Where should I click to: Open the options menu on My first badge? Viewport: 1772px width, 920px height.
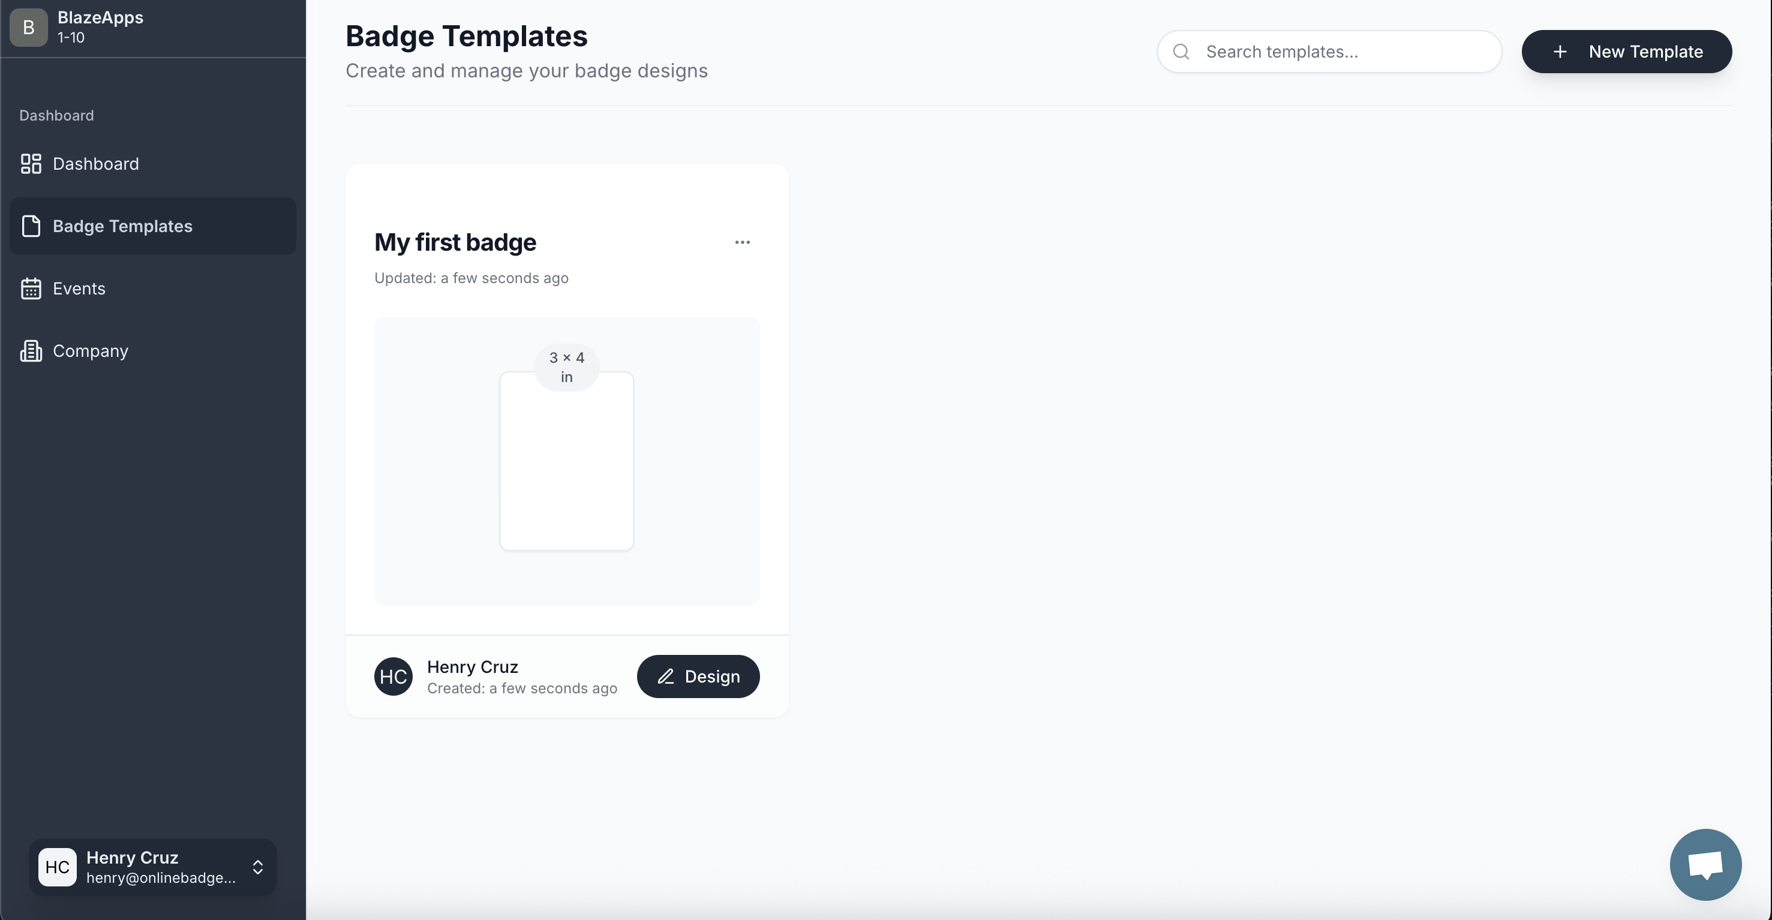[x=743, y=242]
